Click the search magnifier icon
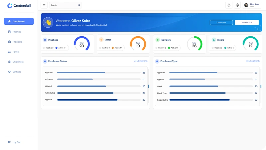The width and height of the screenshot is (266, 150). pyautogui.click(x=79, y=5)
